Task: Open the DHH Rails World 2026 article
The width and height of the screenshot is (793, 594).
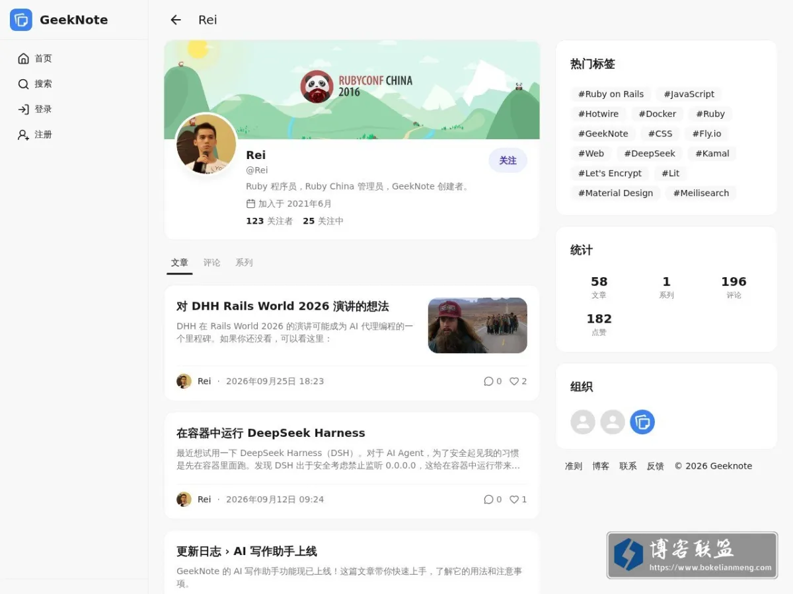Action: tap(282, 306)
